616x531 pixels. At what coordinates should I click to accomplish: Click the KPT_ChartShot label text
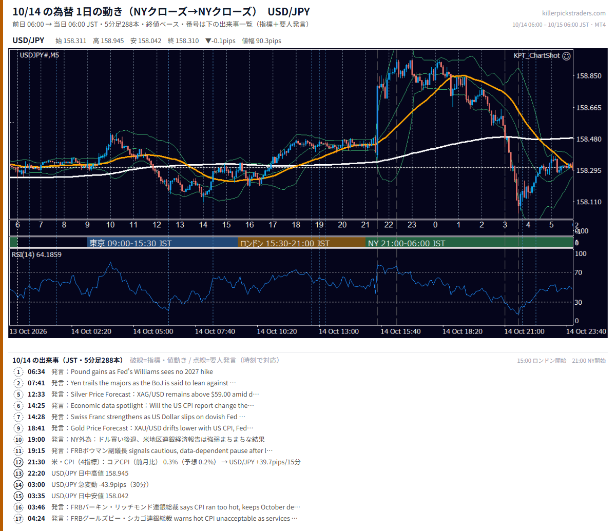coord(537,56)
